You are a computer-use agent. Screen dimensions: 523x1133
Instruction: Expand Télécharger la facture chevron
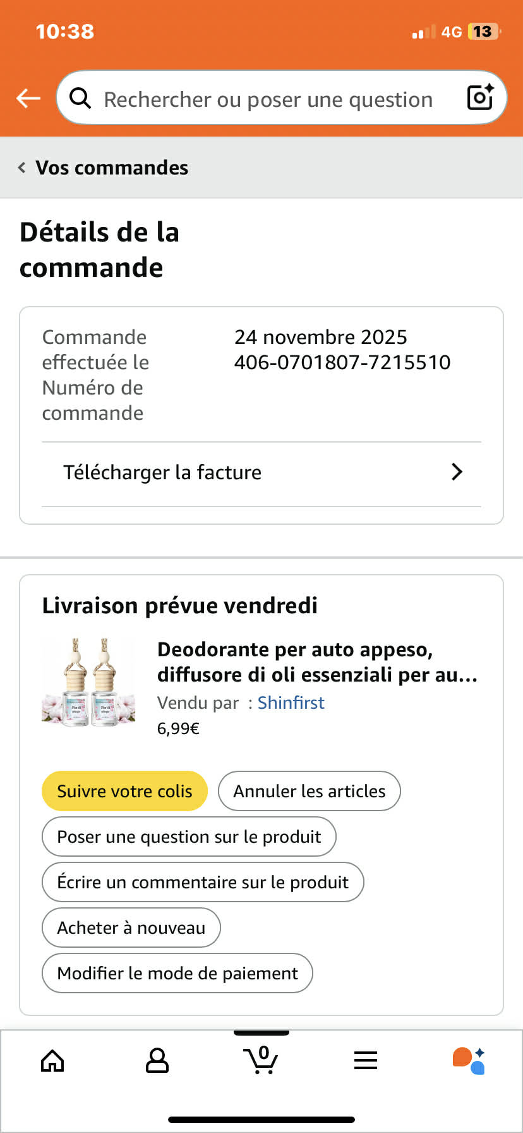[457, 472]
